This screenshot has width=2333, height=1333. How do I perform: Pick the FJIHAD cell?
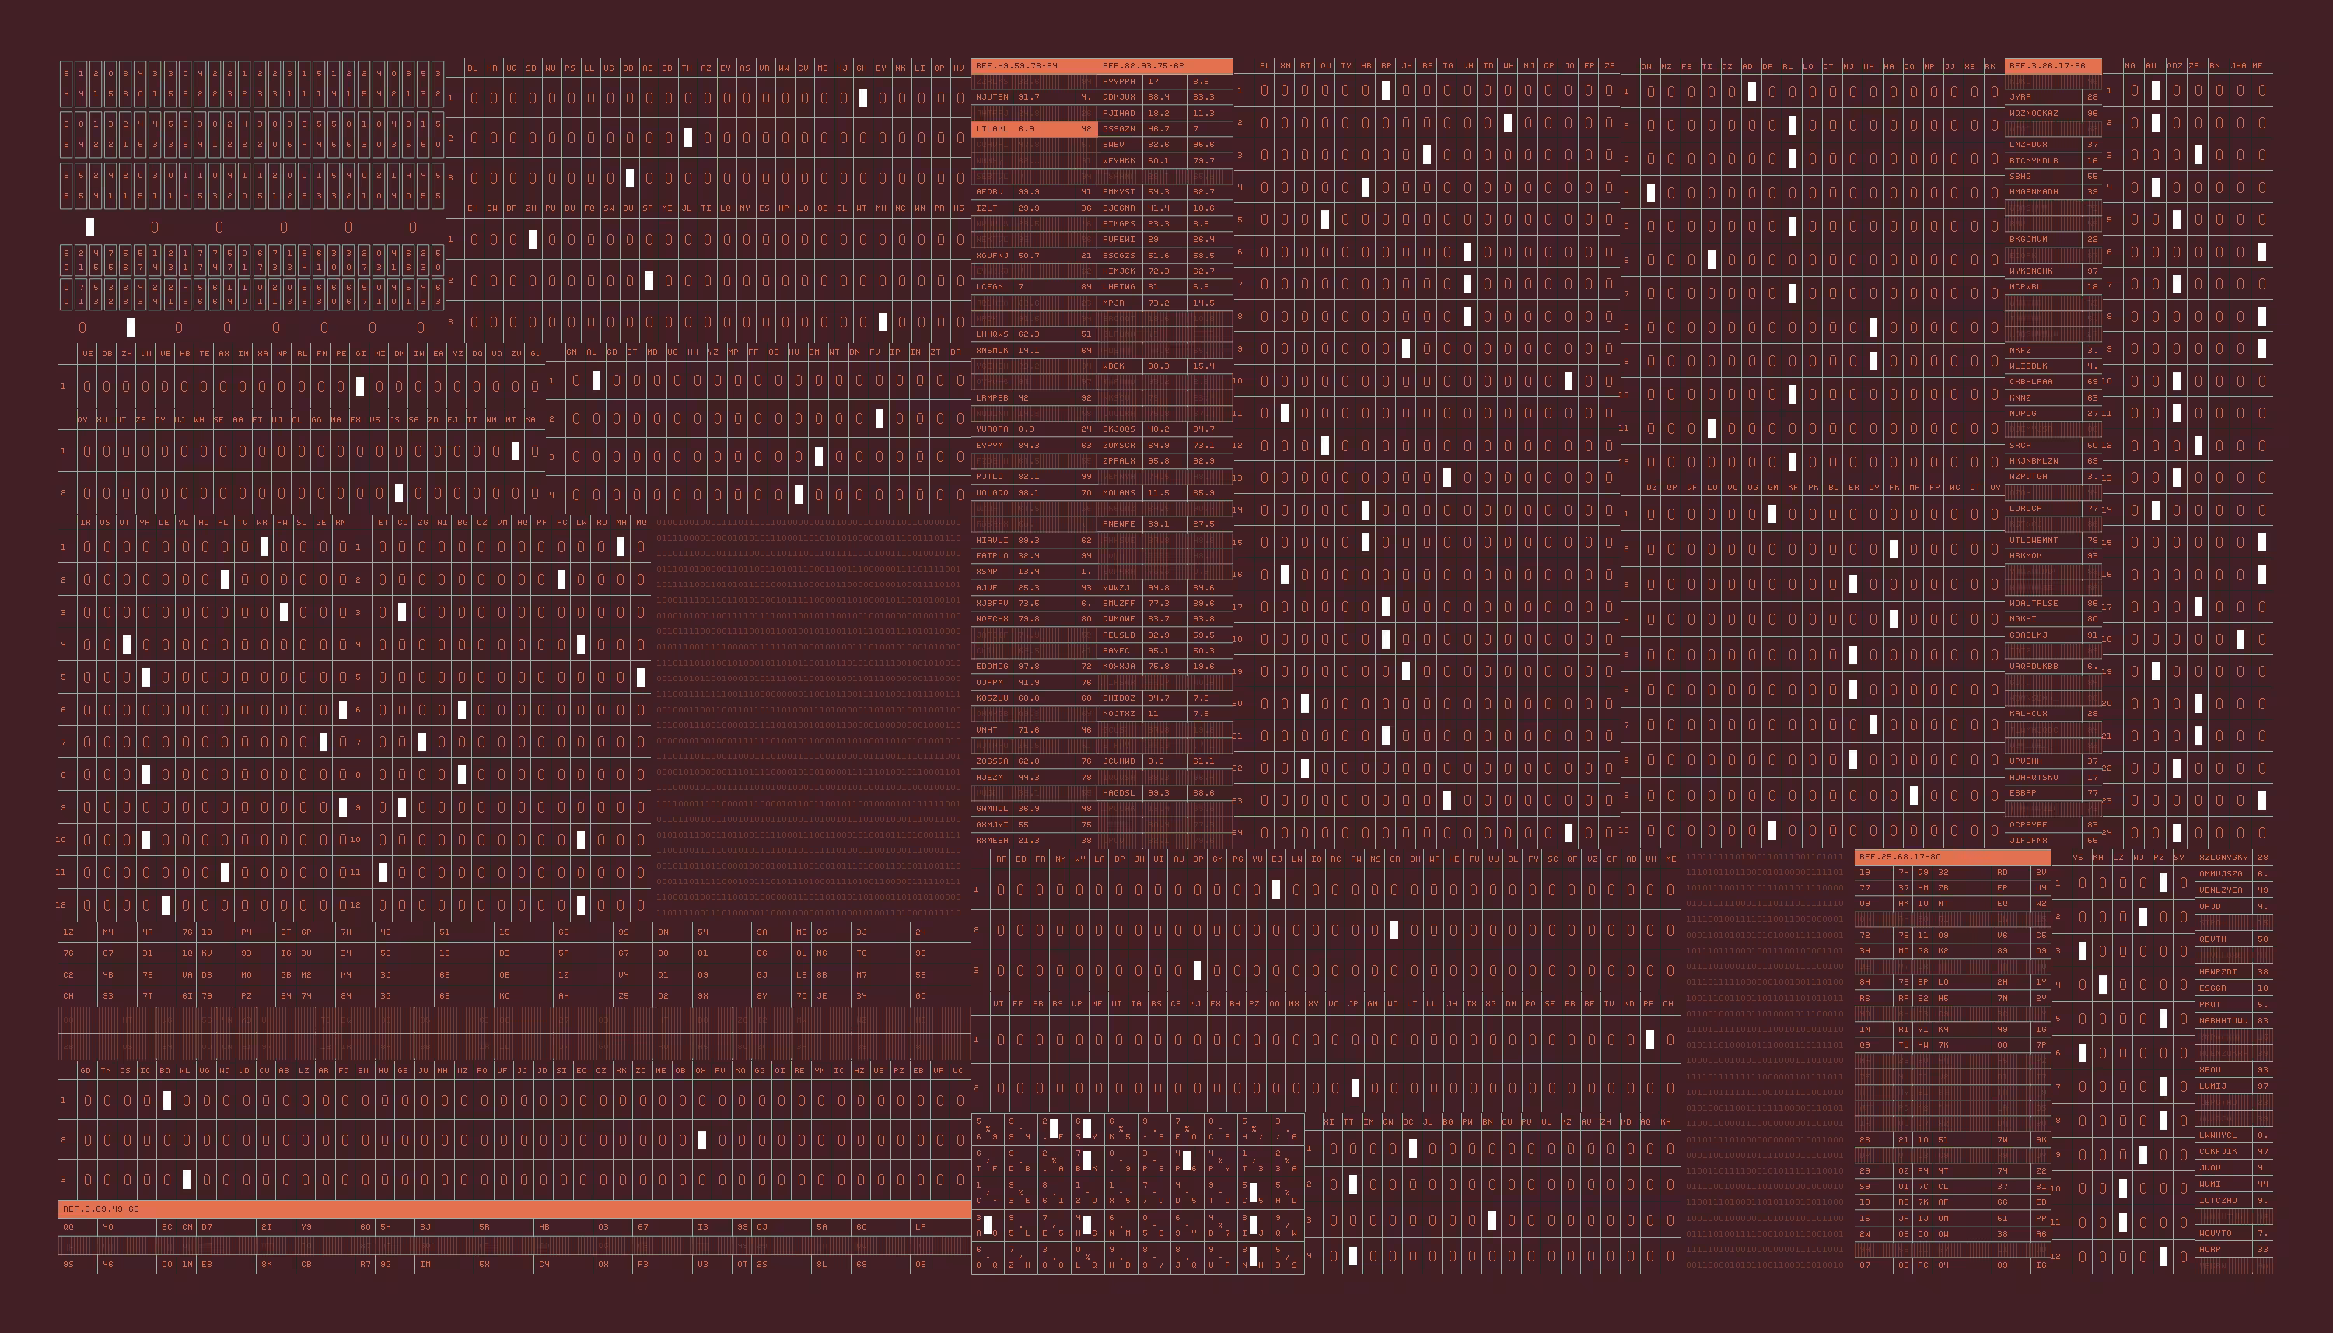pos(1118,114)
